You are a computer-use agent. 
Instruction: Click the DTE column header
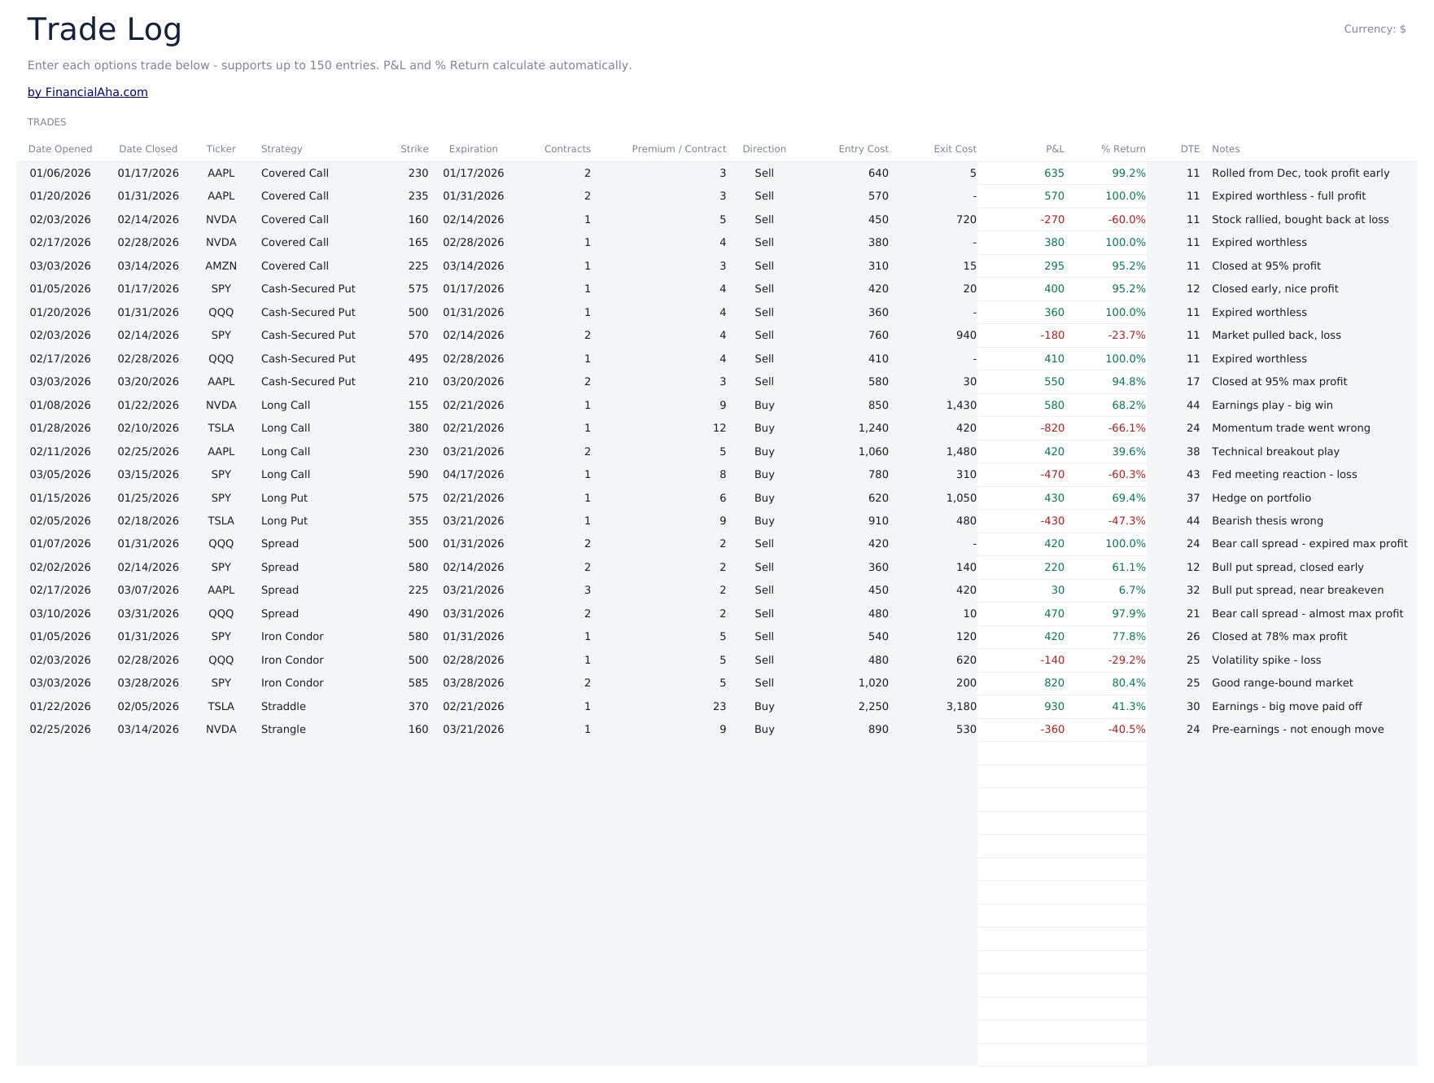coord(1190,149)
